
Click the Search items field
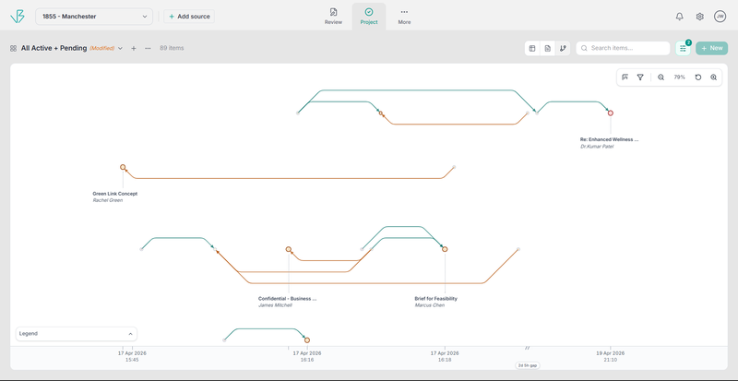coord(623,48)
